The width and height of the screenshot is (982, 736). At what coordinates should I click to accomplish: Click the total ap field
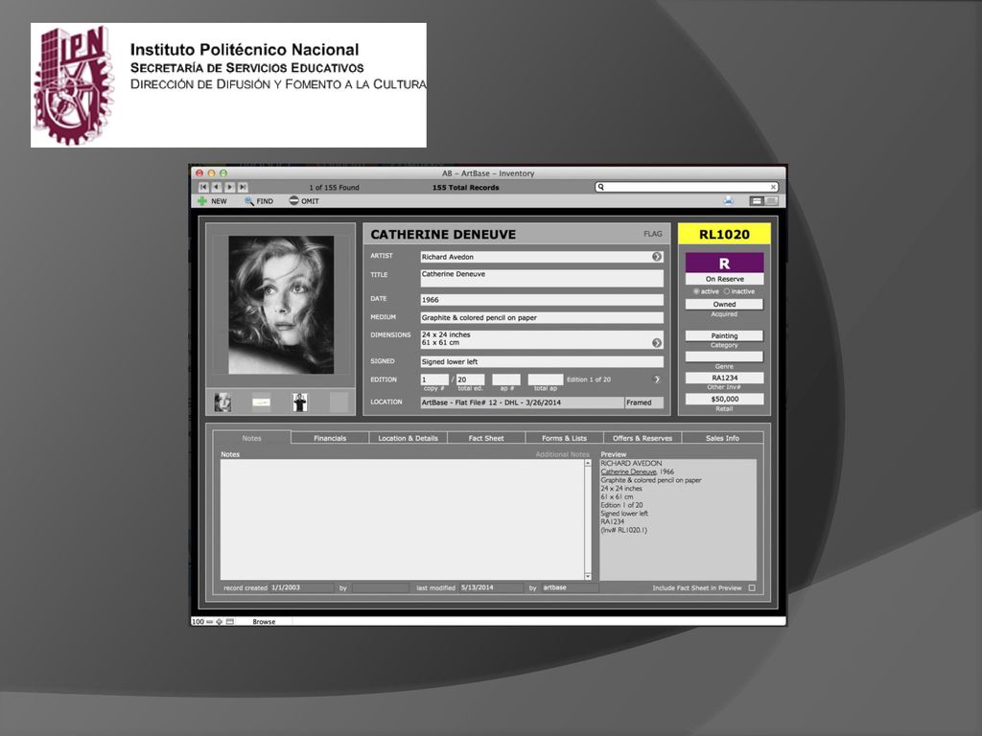[546, 379]
